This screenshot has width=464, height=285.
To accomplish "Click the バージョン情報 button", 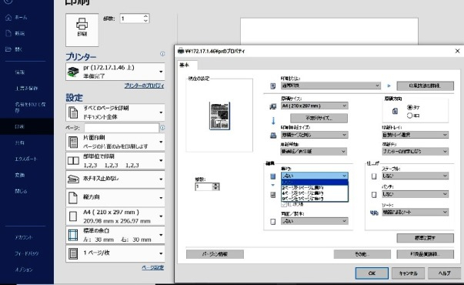I will (x=215, y=254).
